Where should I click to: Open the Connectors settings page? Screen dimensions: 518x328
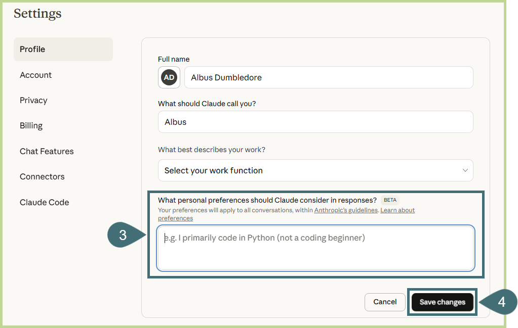point(42,176)
